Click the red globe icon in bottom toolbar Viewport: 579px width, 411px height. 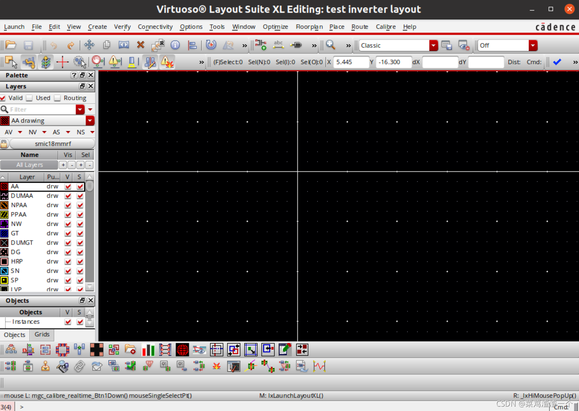(x=182, y=350)
